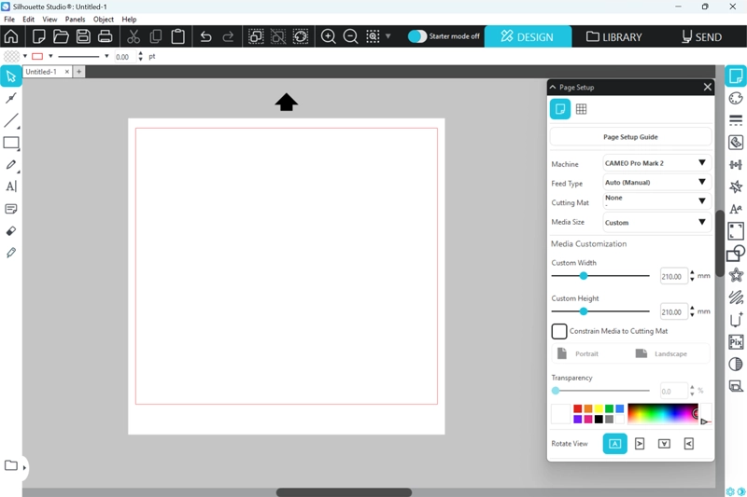Select the Text tool in left toolbar

pyautogui.click(x=11, y=186)
